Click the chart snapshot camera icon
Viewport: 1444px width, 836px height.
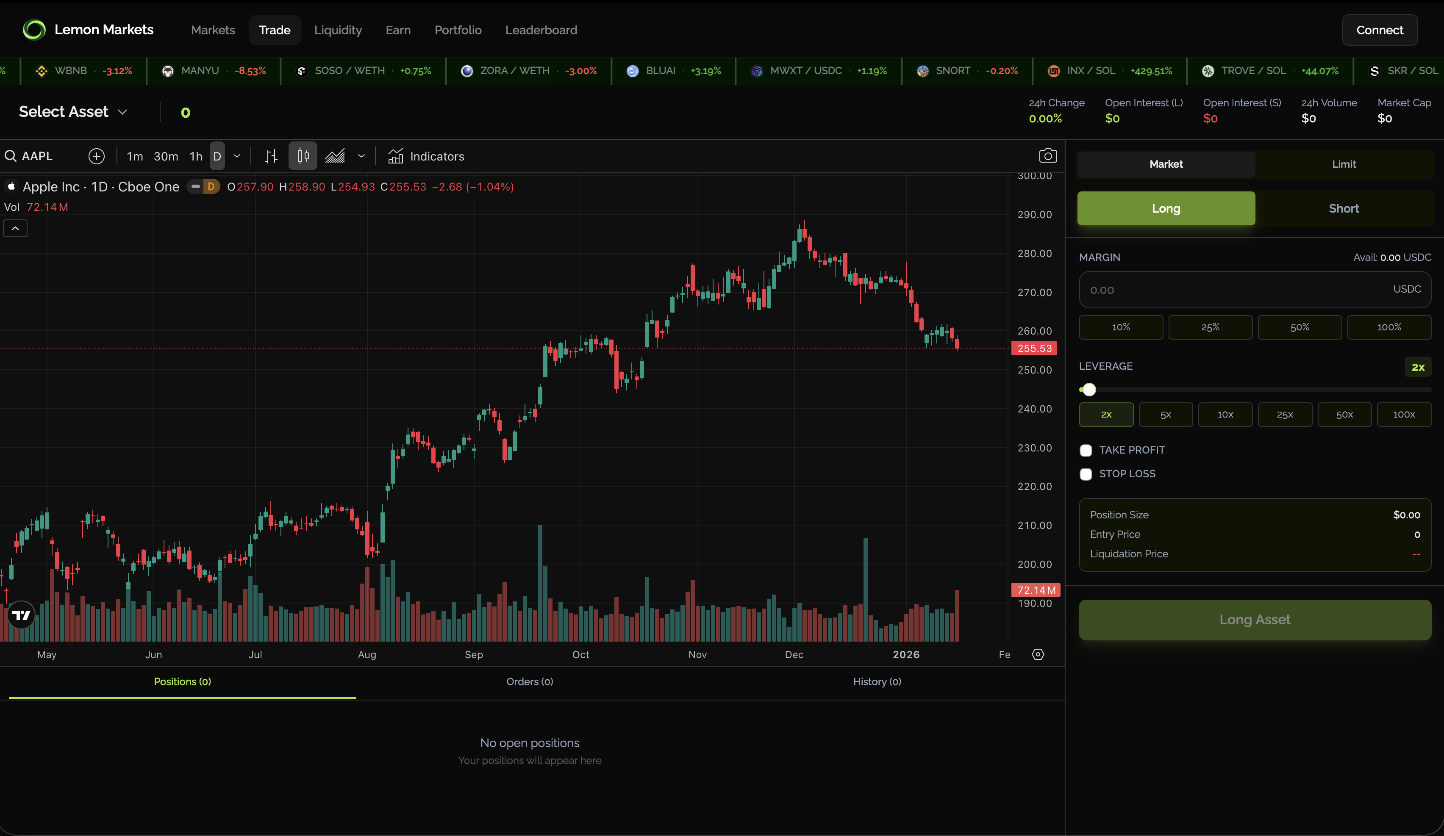coord(1047,156)
